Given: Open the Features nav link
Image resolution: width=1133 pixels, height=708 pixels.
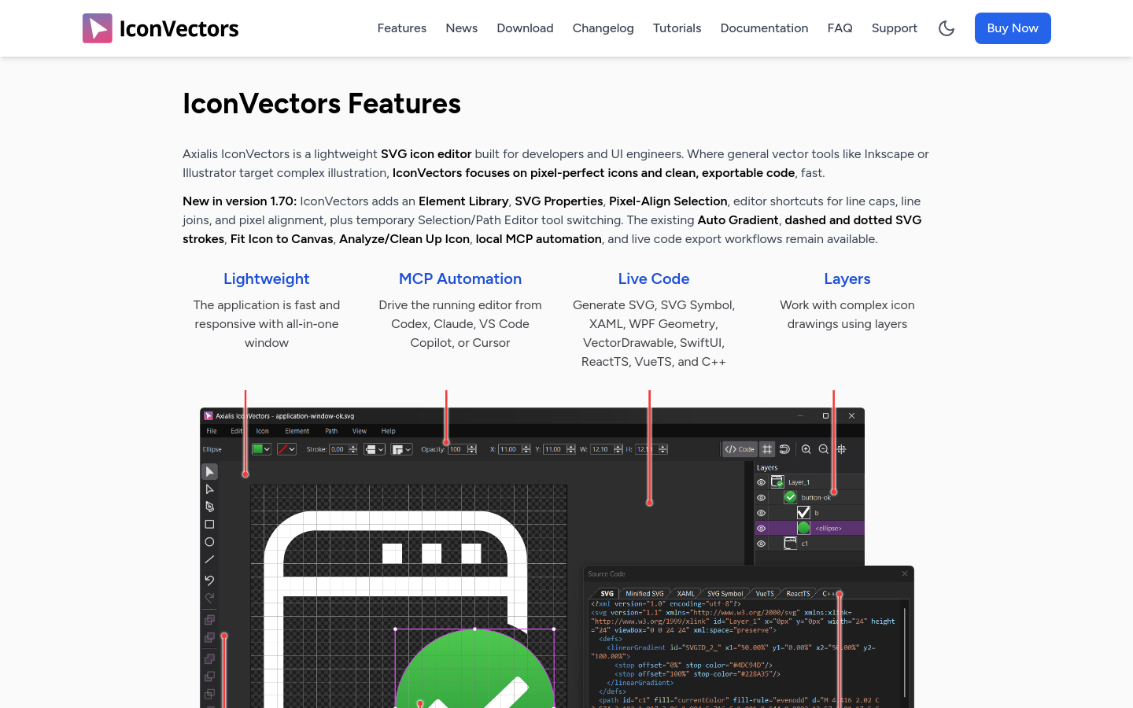Looking at the screenshot, I should coord(402,28).
